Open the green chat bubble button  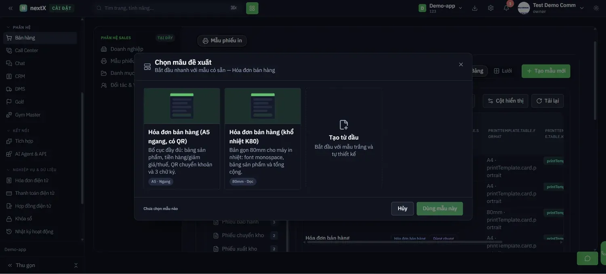pyautogui.click(x=587, y=258)
